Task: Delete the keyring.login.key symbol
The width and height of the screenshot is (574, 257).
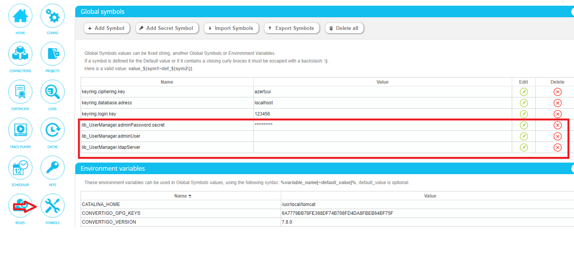Action: 557,114
